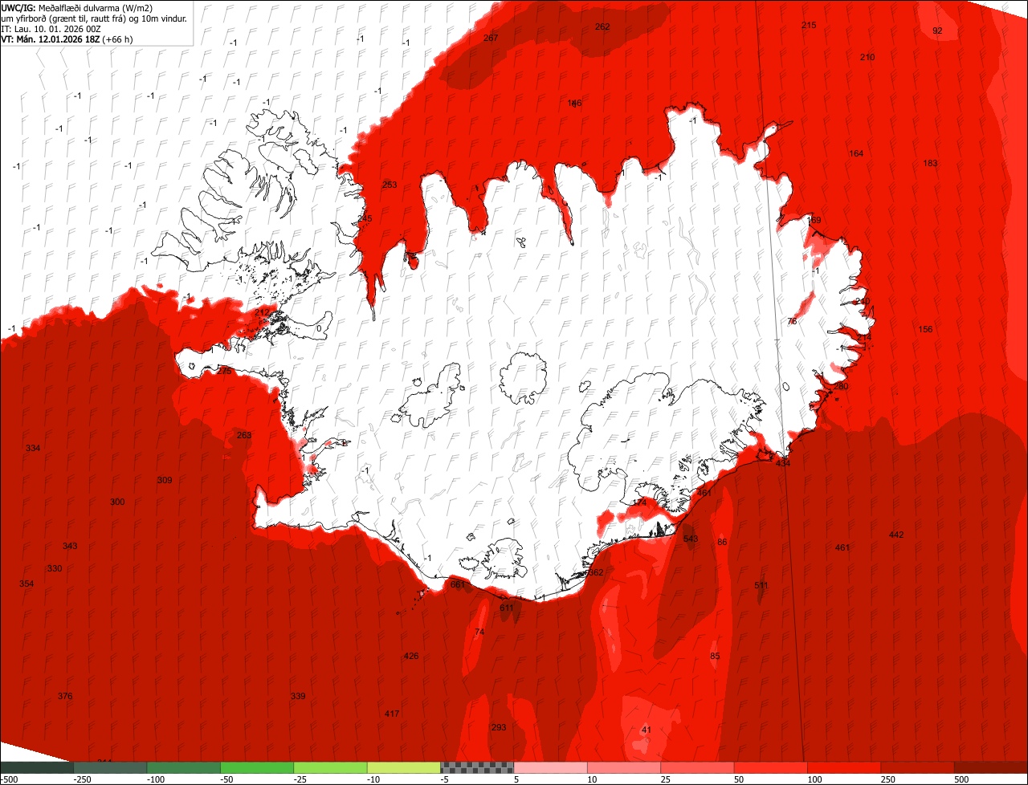Click the map value 343

(x=70, y=546)
